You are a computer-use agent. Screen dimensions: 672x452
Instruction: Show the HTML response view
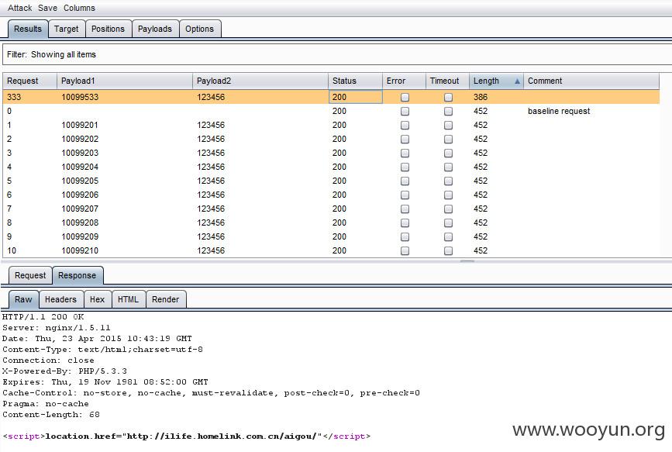tap(128, 299)
